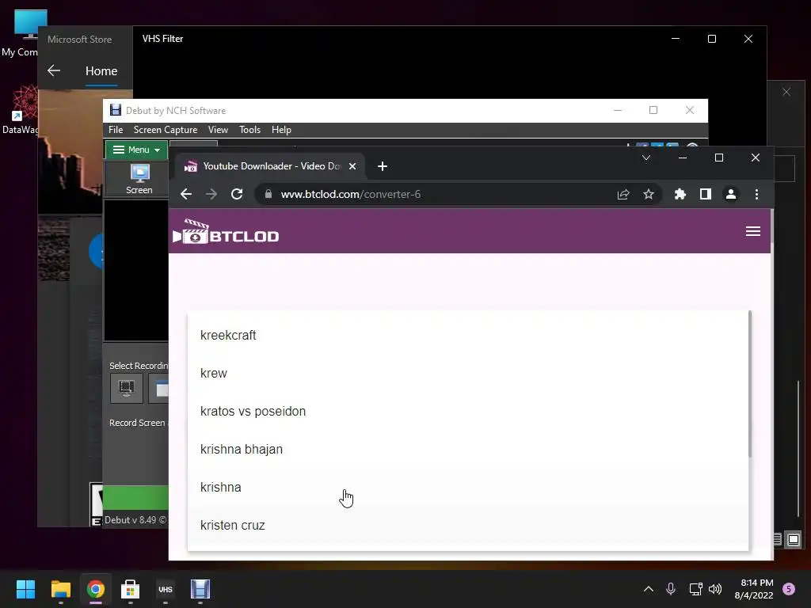The height and width of the screenshot is (608, 811).
Task: View site information lock icon
Action: click(x=268, y=194)
